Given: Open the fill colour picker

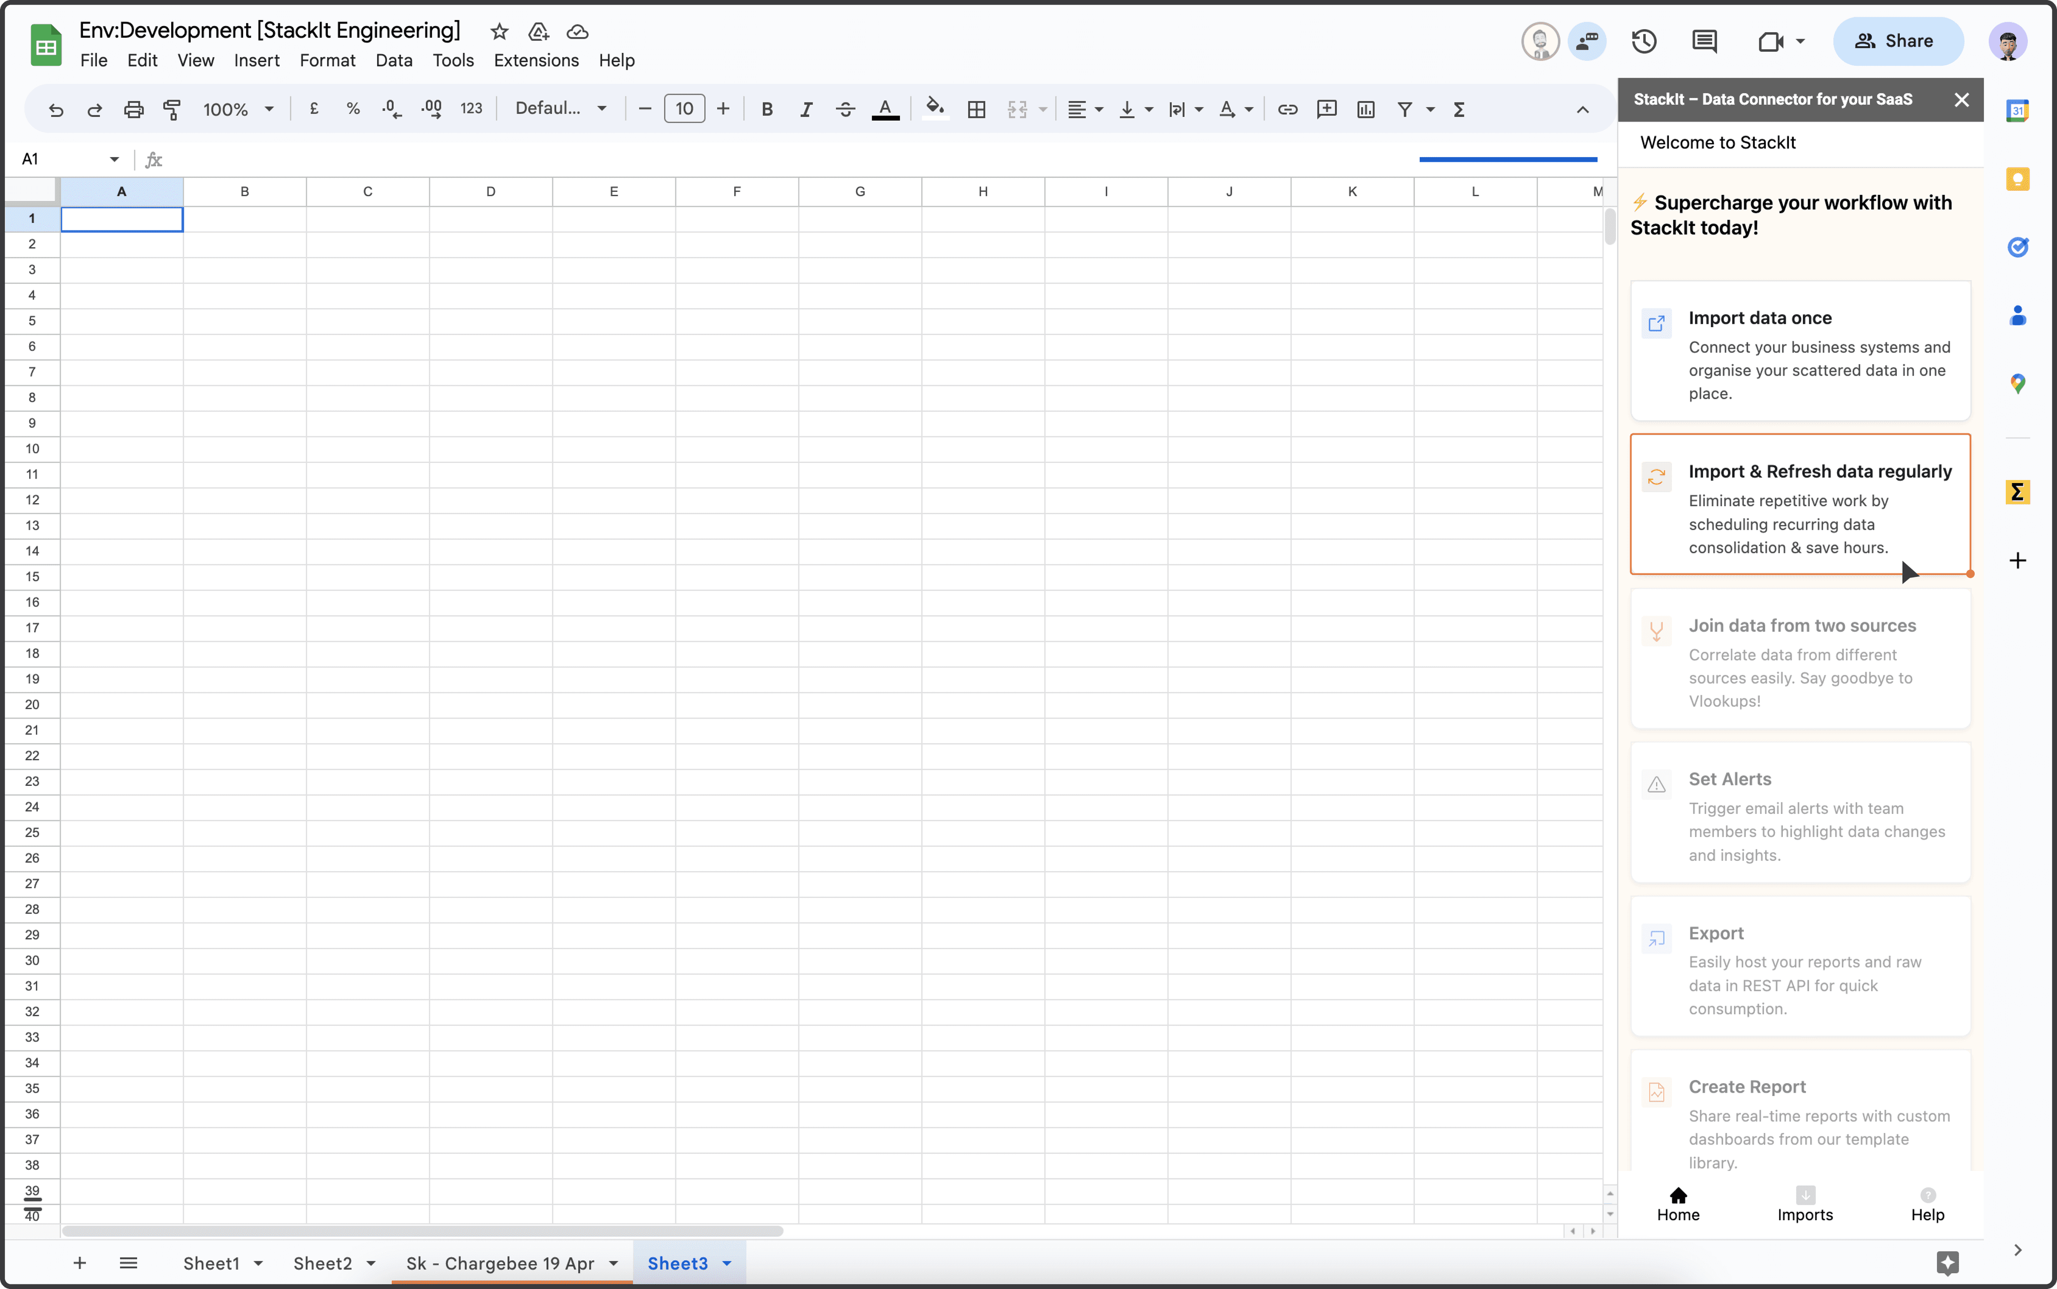Looking at the screenshot, I should click(935, 109).
